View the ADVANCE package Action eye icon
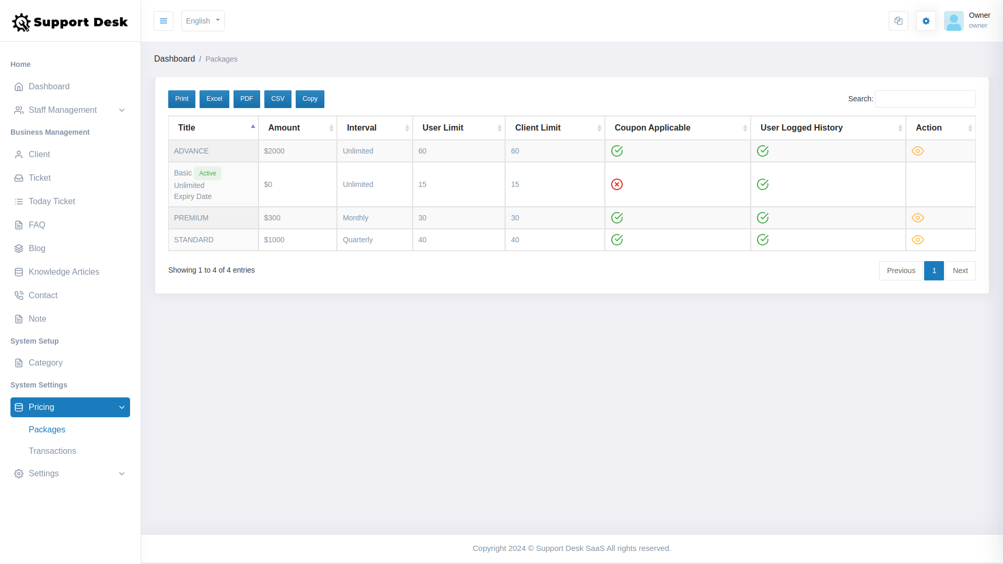The height and width of the screenshot is (564, 1003). pyautogui.click(x=918, y=151)
